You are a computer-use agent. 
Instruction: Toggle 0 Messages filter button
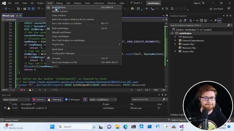[72, 99]
